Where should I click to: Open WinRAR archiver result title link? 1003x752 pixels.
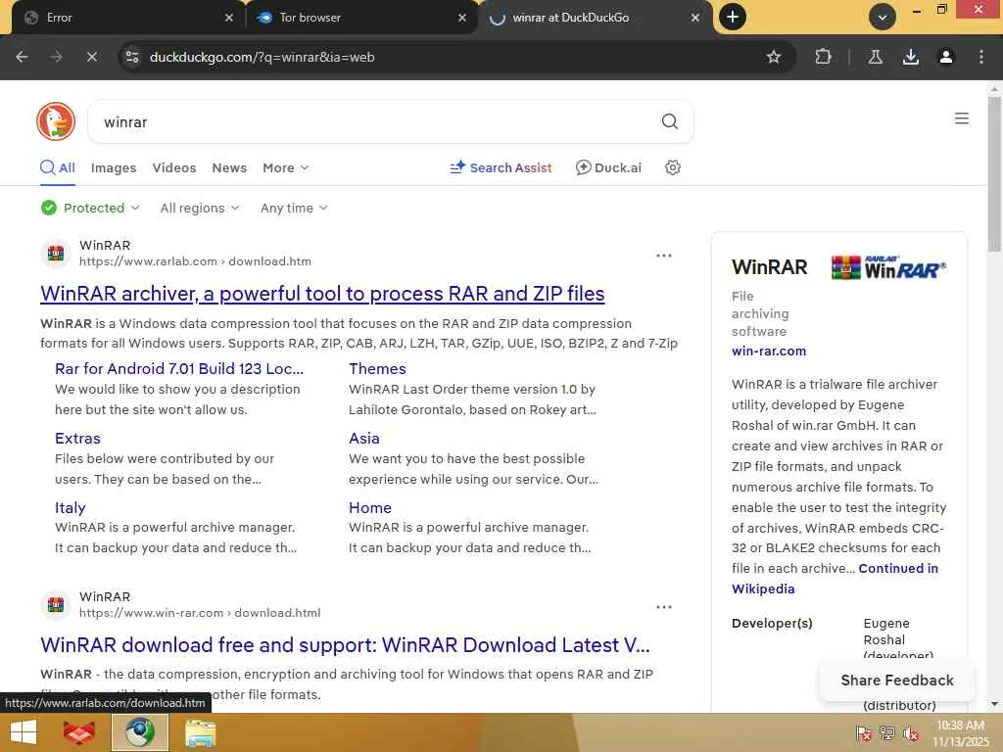click(x=322, y=294)
